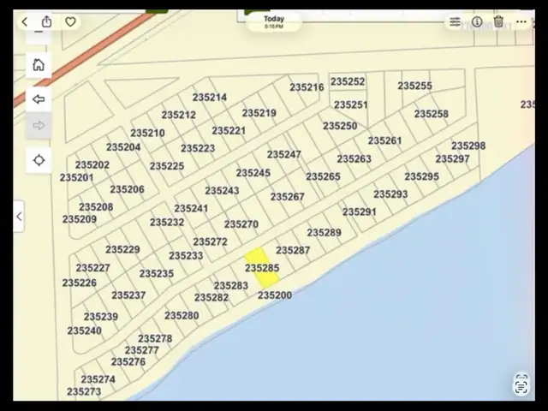Click parcel label 235219
The width and height of the screenshot is (548, 411).
[259, 113]
